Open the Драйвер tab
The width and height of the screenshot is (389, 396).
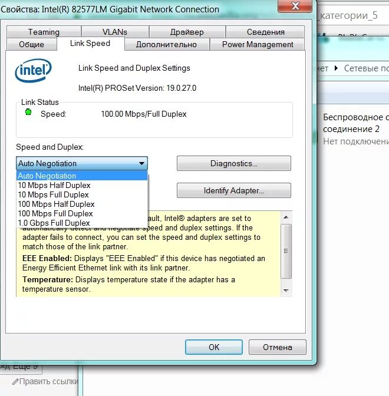tap(187, 32)
